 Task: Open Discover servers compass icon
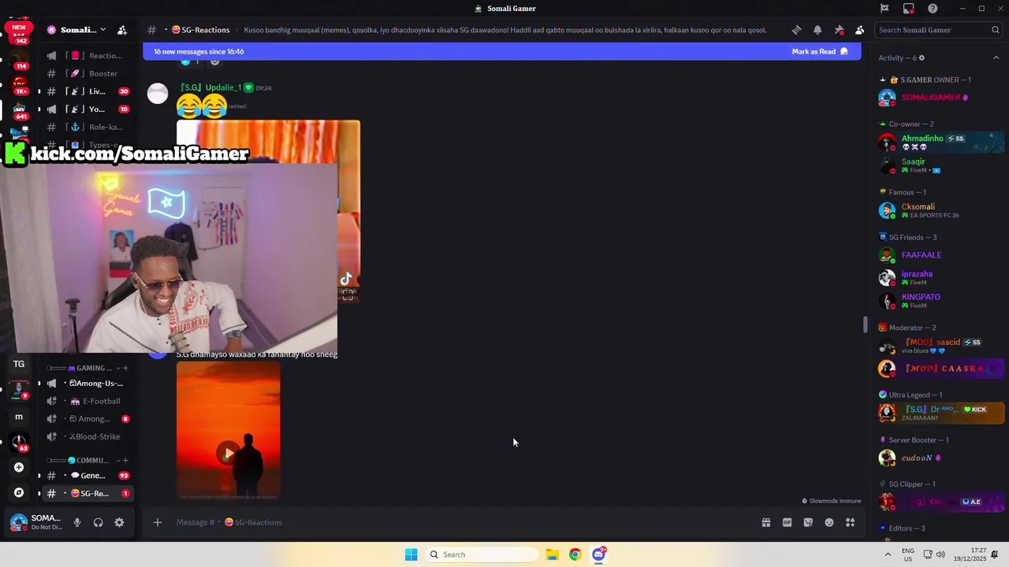coord(19,492)
